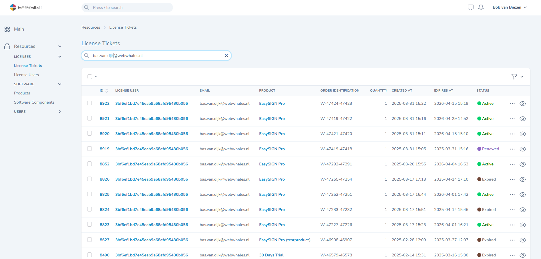This screenshot has width=541, height=259.
Task: Open actions menu for ticket 8922
Action: click(x=512, y=104)
